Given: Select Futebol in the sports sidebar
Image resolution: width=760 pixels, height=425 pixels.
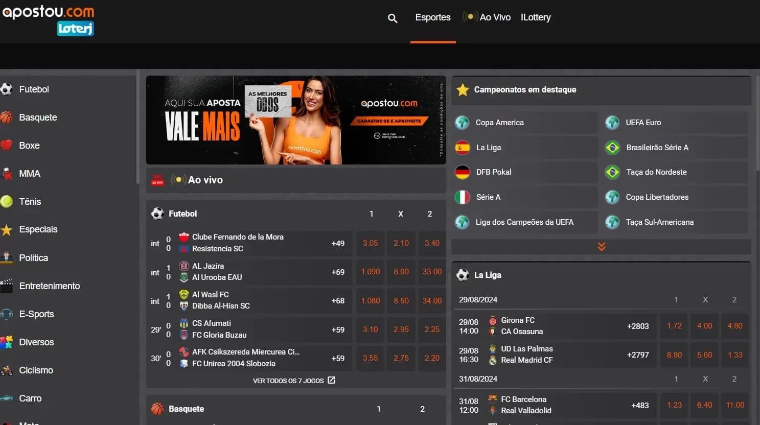Looking at the screenshot, I should 34,89.
